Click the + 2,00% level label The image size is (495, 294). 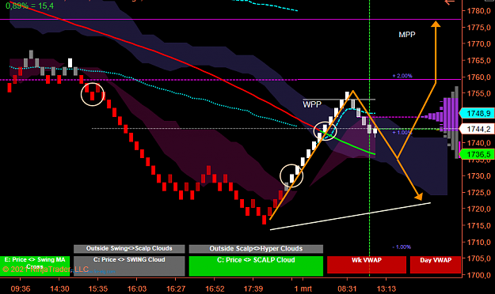[x=402, y=76]
